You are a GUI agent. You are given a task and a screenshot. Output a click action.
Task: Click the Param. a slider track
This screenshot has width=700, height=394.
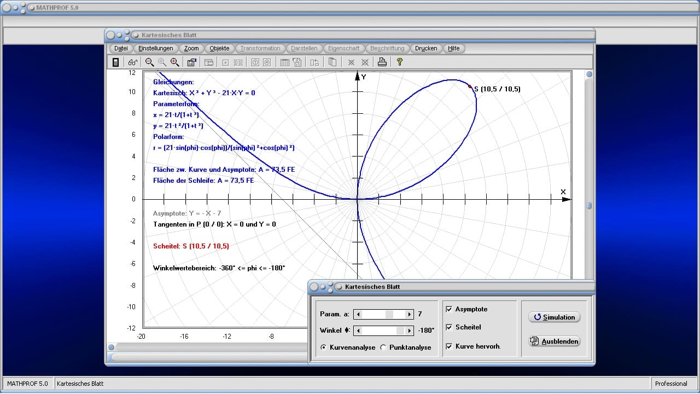point(383,314)
